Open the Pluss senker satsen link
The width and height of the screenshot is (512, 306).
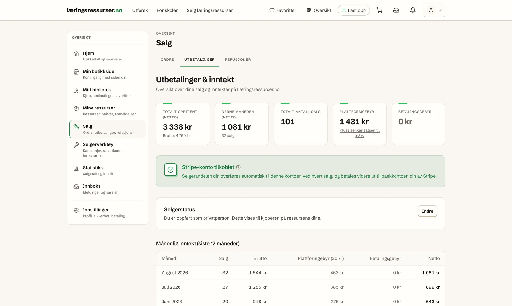(x=360, y=133)
